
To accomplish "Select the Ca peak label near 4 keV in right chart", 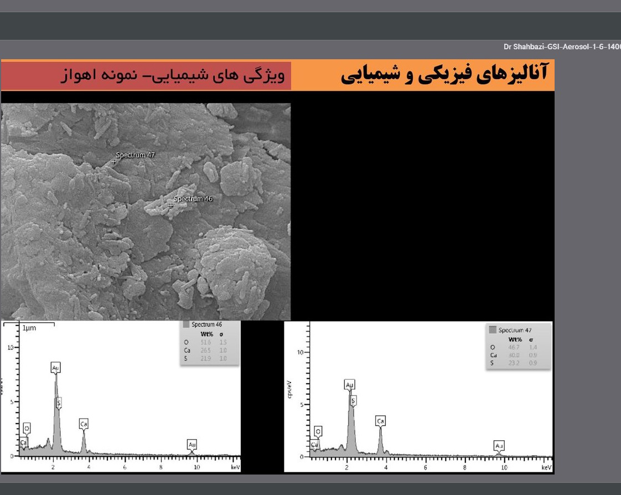I will (381, 421).
